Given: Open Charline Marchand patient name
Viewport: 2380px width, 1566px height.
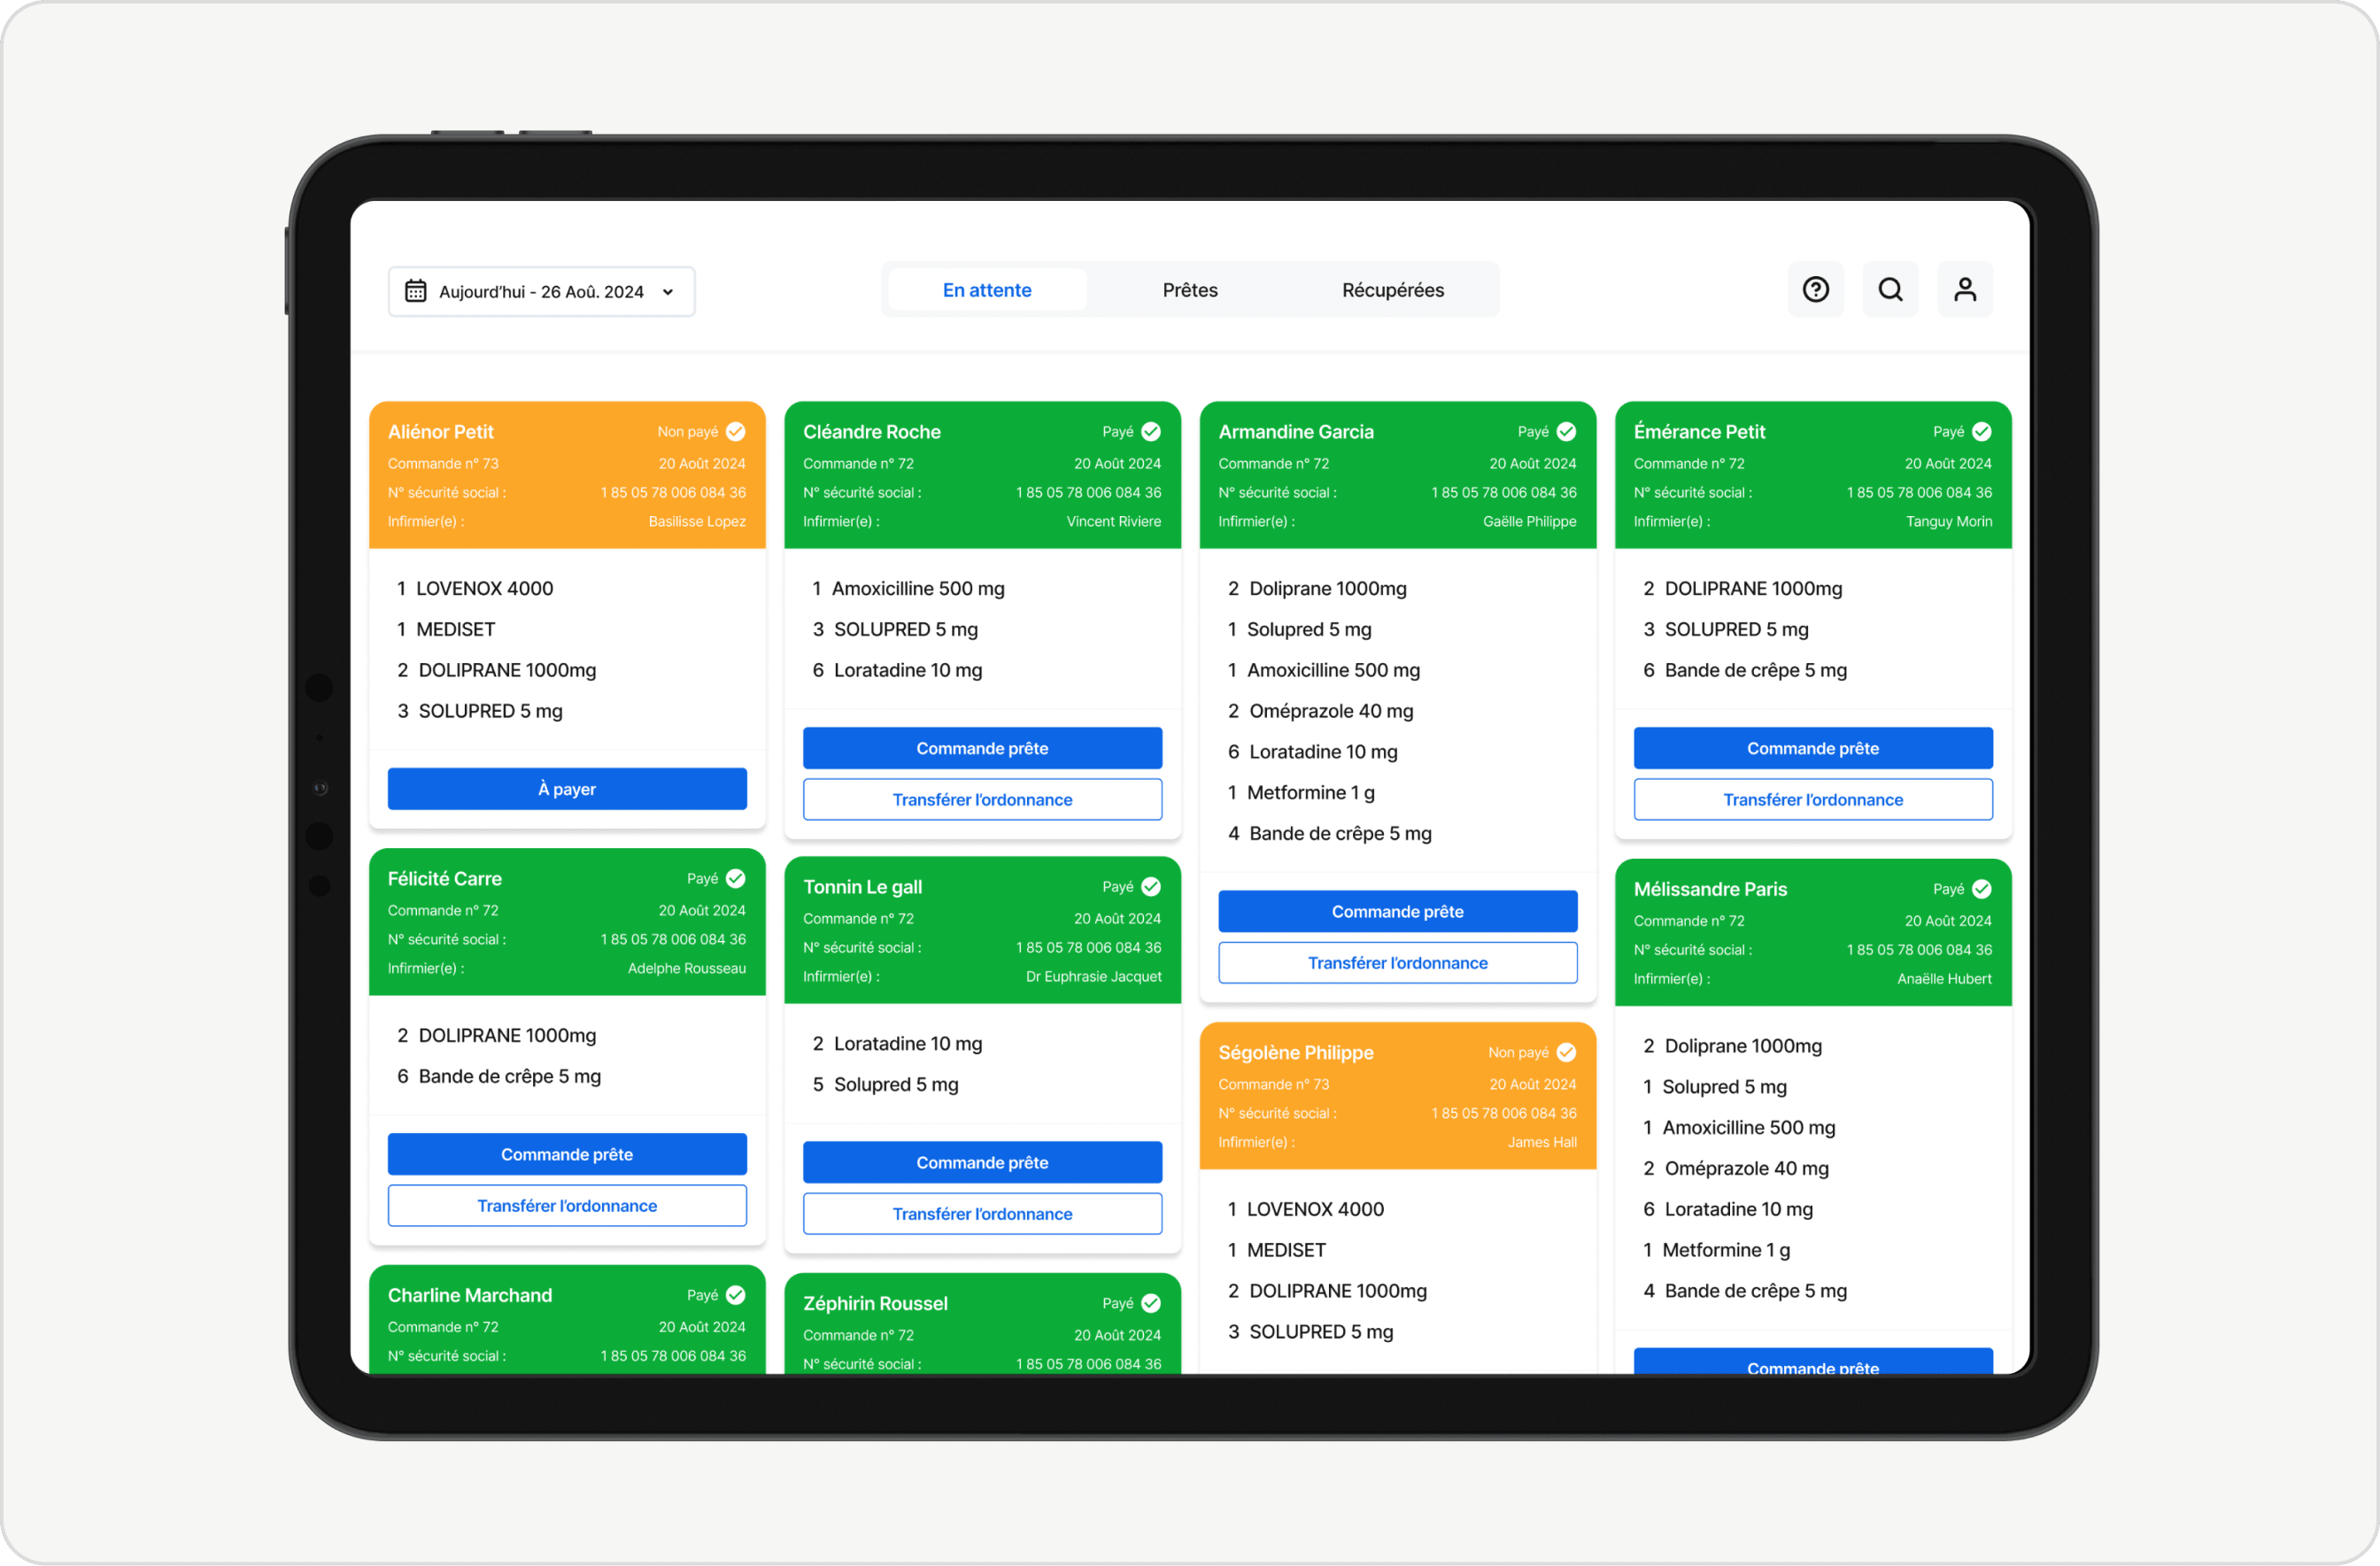Looking at the screenshot, I should pyautogui.click(x=470, y=1295).
